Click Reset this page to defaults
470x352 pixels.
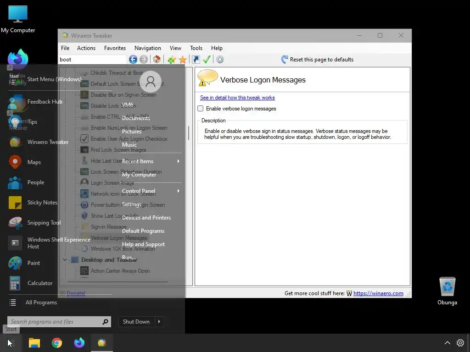tap(317, 60)
